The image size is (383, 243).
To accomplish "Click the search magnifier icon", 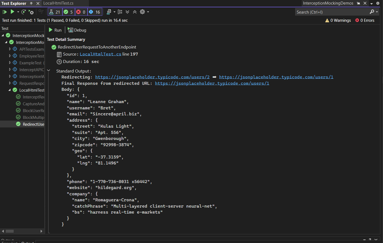I will coord(372,12).
